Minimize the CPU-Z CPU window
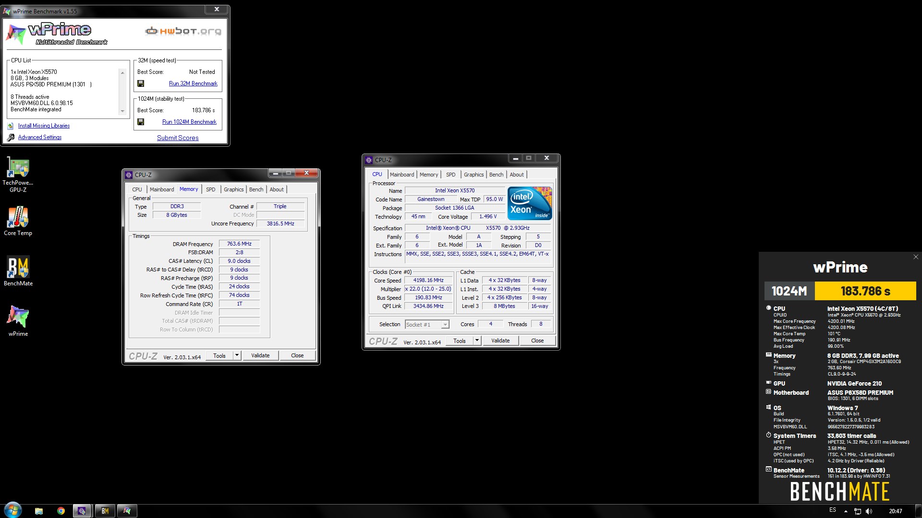Screen dimensions: 922x518 click(x=515, y=158)
